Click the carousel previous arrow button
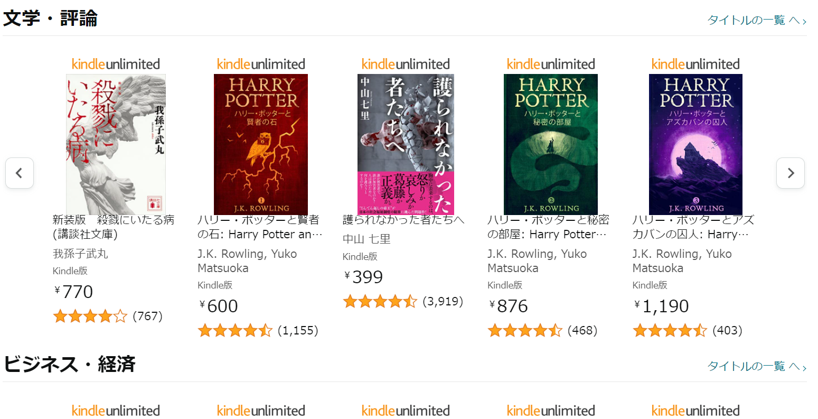Viewport: 818px width, 419px height. click(20, 173)
